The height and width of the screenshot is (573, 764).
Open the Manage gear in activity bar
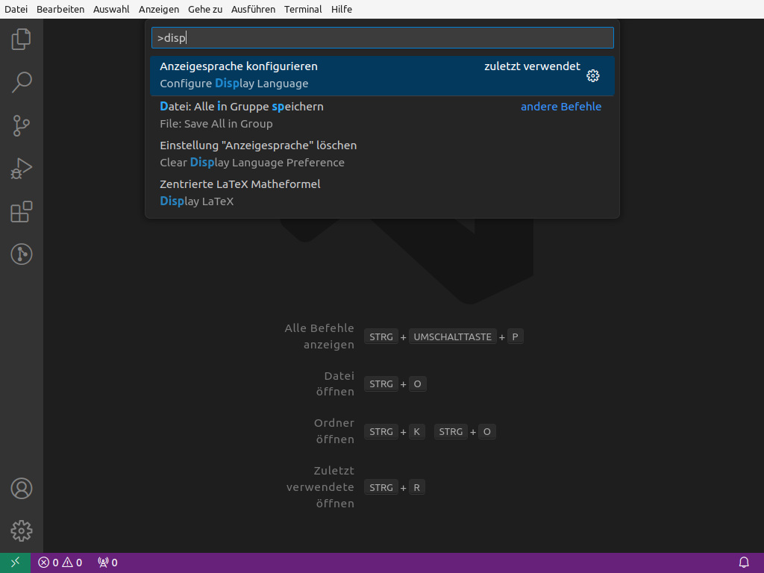click(22, 530)
